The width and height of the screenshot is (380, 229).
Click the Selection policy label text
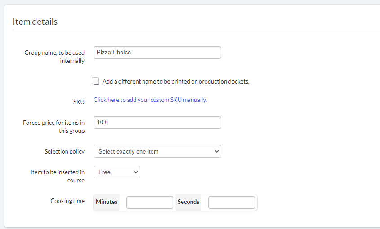[x=64, y=152]
